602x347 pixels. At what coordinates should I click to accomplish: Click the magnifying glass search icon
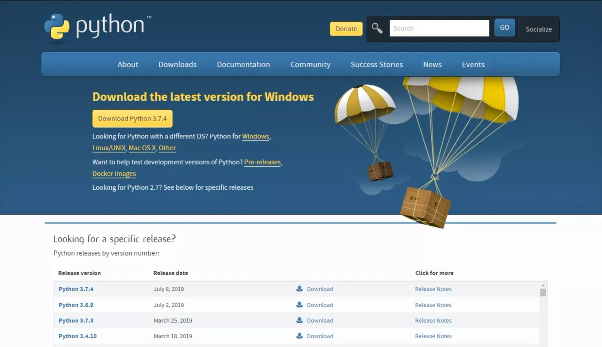pos(377,28)
